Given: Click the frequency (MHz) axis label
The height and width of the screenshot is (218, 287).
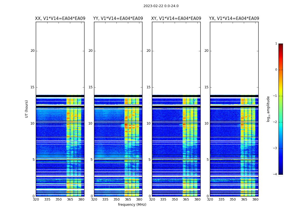Looking at the screenshot, I should coord(132,205).
